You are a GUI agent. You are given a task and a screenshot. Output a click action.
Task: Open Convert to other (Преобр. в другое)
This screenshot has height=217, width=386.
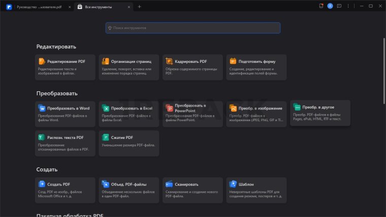tap(320, 113)
